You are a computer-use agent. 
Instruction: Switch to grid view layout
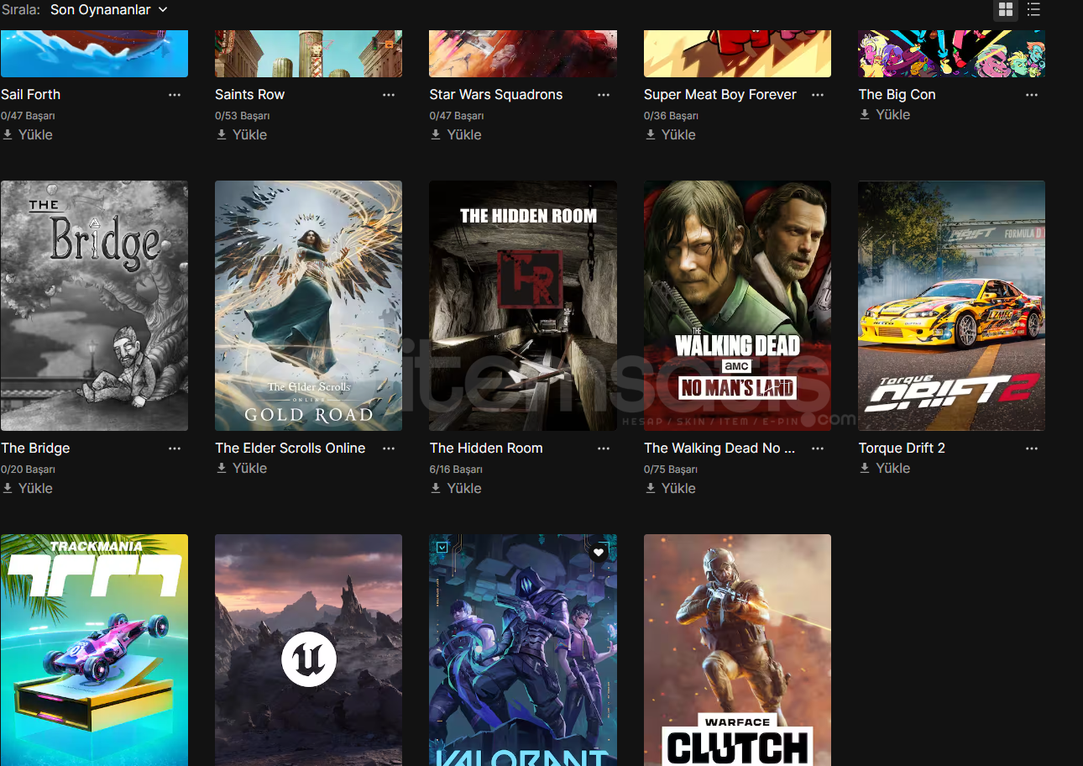[1006, 10]
